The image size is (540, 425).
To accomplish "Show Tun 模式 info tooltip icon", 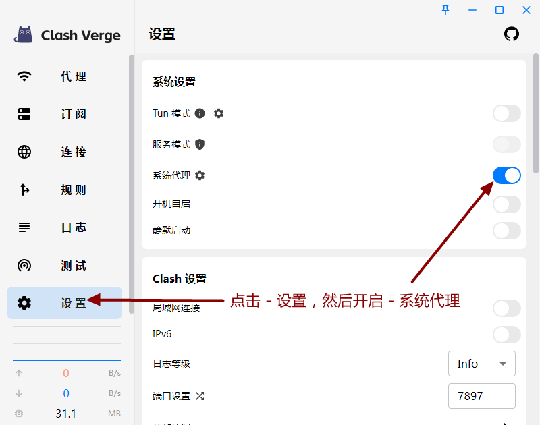I will pos(200,113).
